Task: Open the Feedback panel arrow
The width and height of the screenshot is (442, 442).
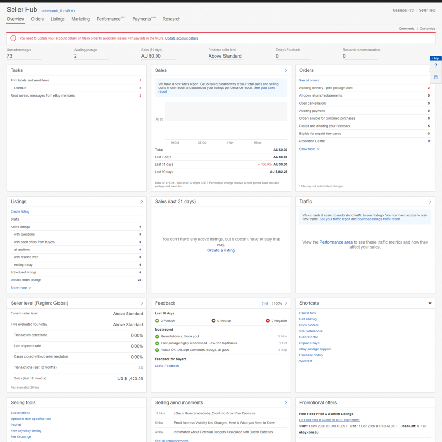Action: pos(286,303)
